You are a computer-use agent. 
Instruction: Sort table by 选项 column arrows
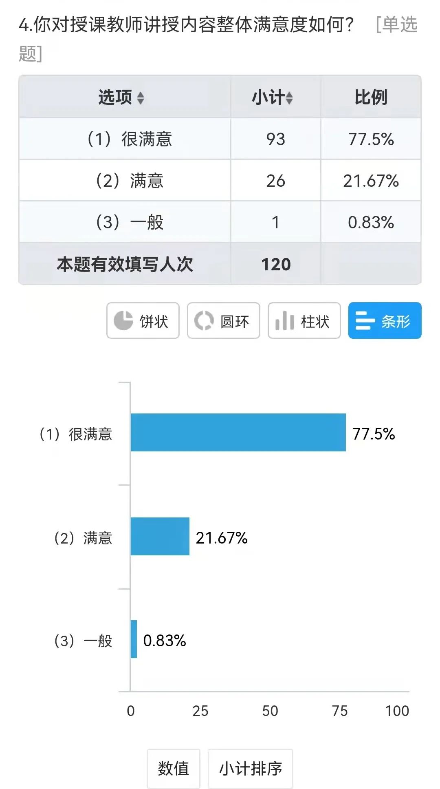tap(141, 98)
